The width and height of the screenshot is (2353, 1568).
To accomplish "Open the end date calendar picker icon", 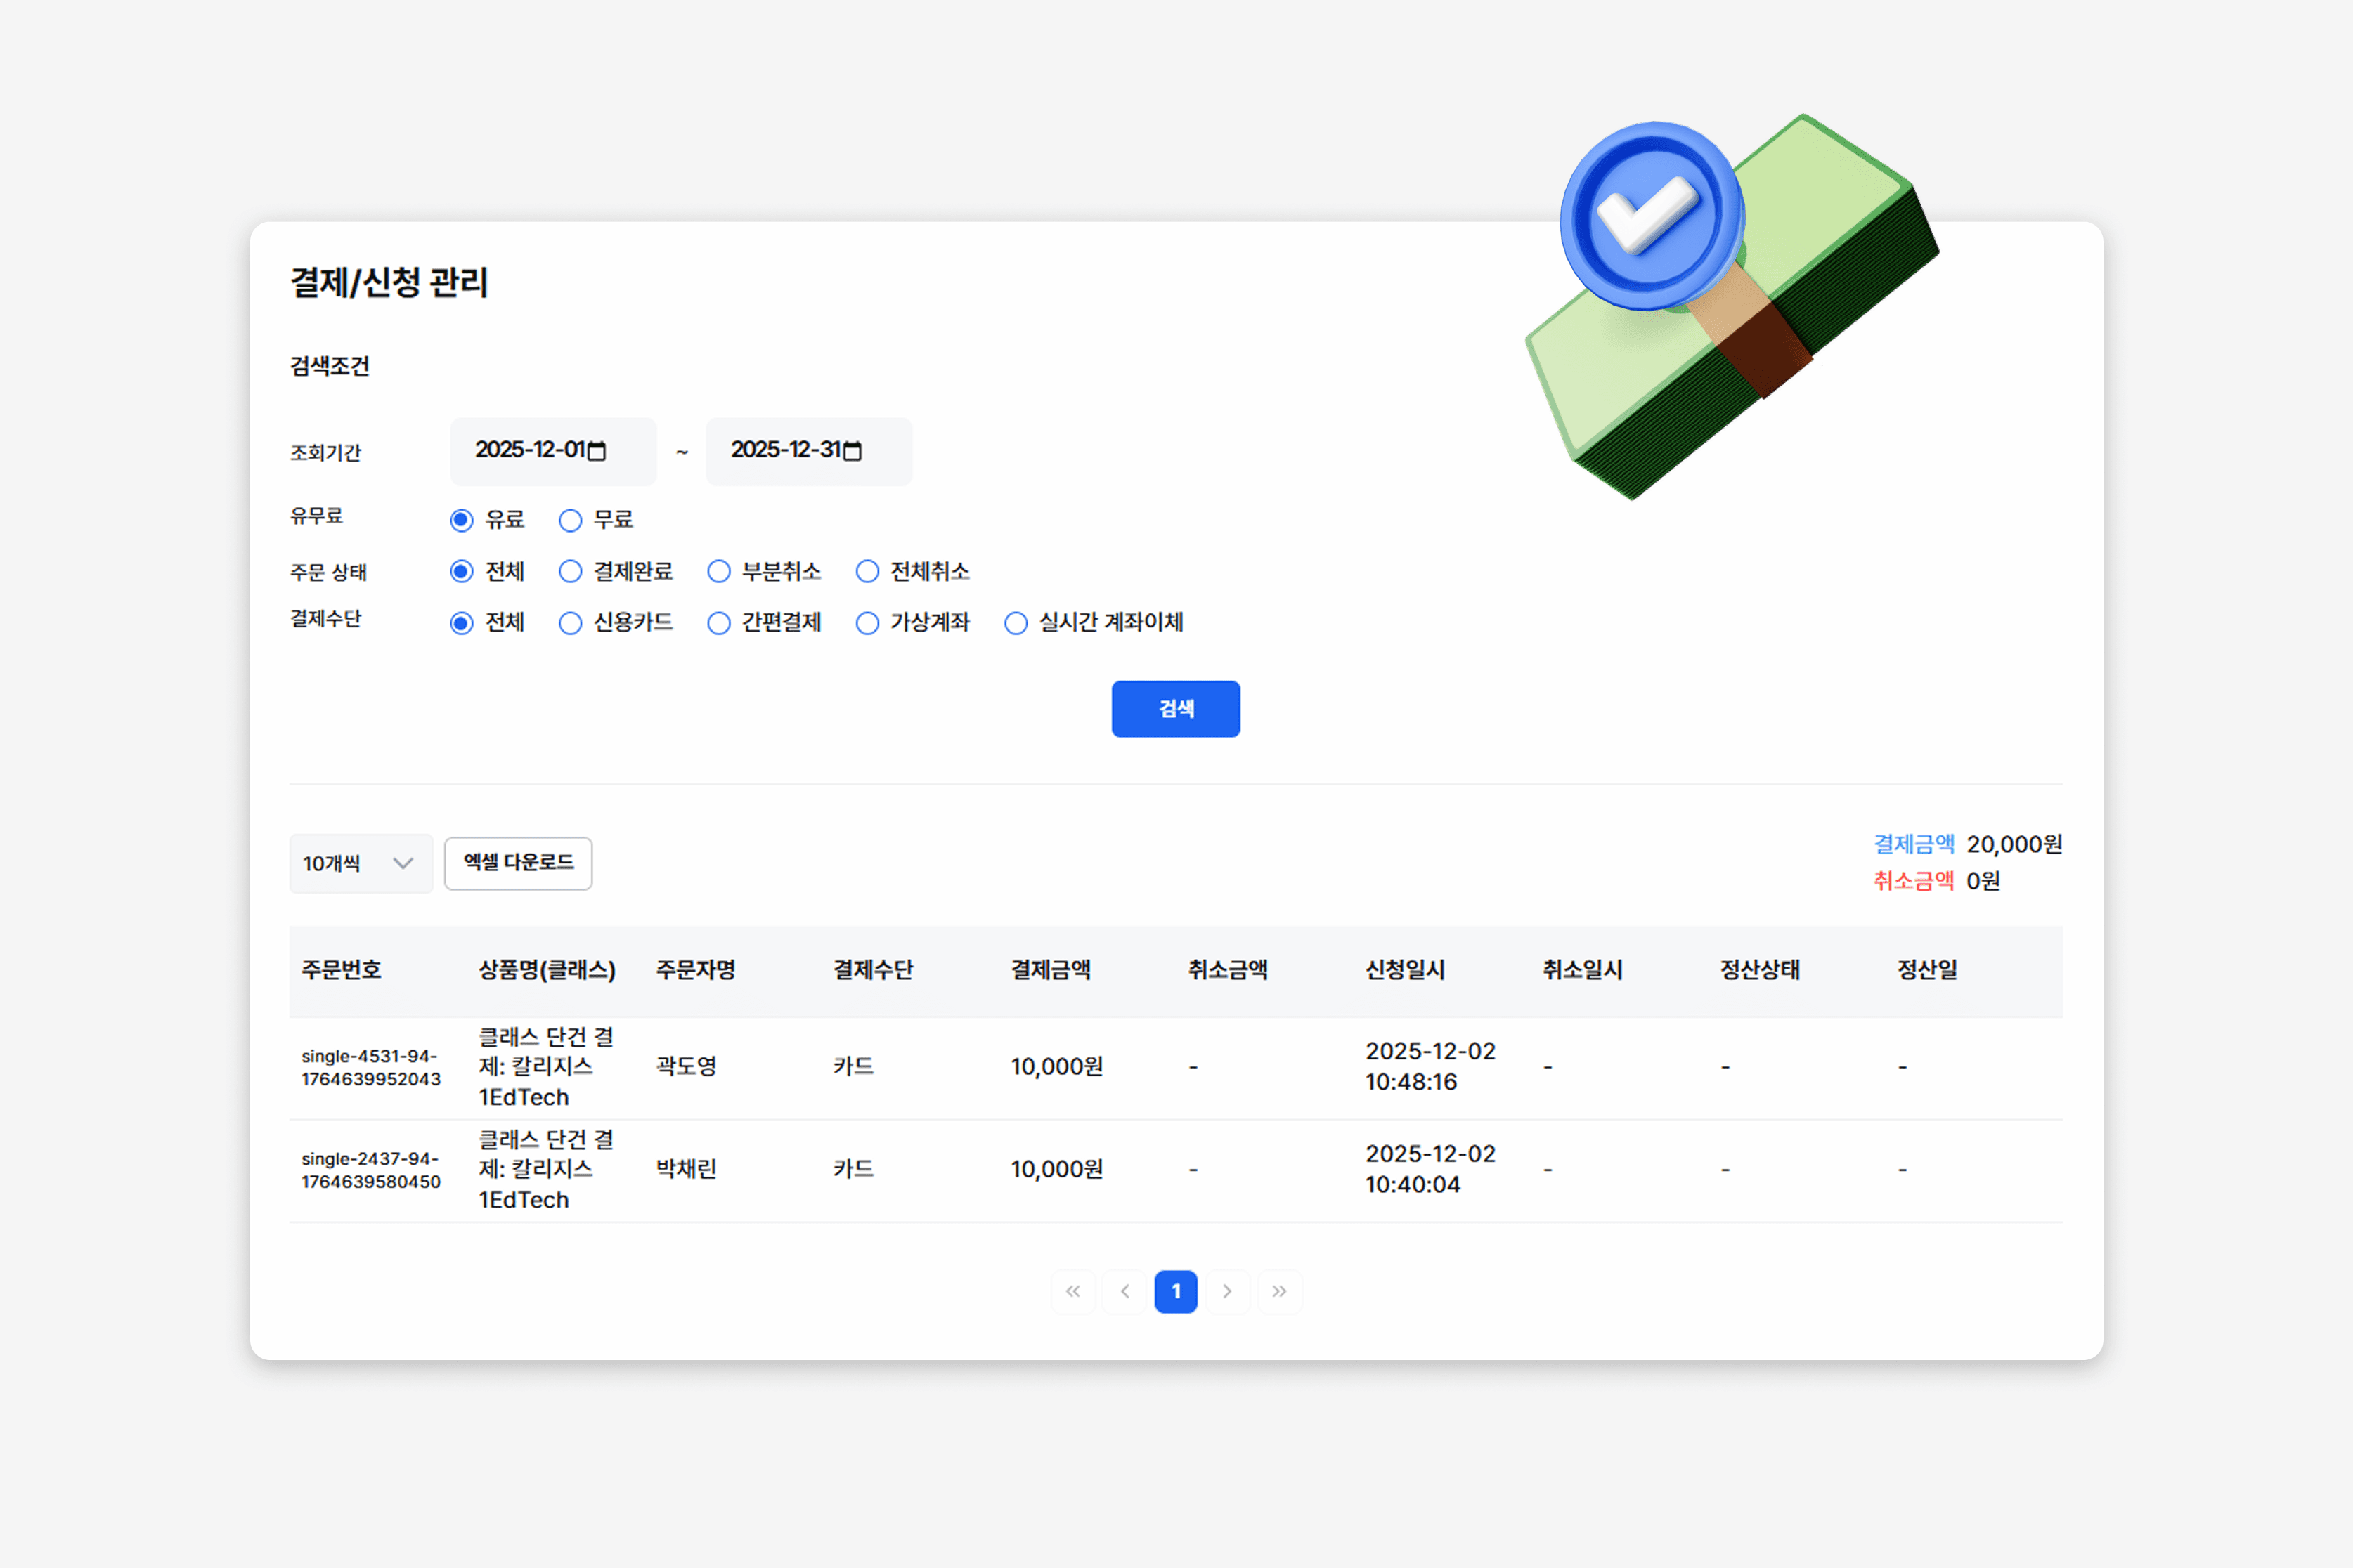I will (853, 451).
